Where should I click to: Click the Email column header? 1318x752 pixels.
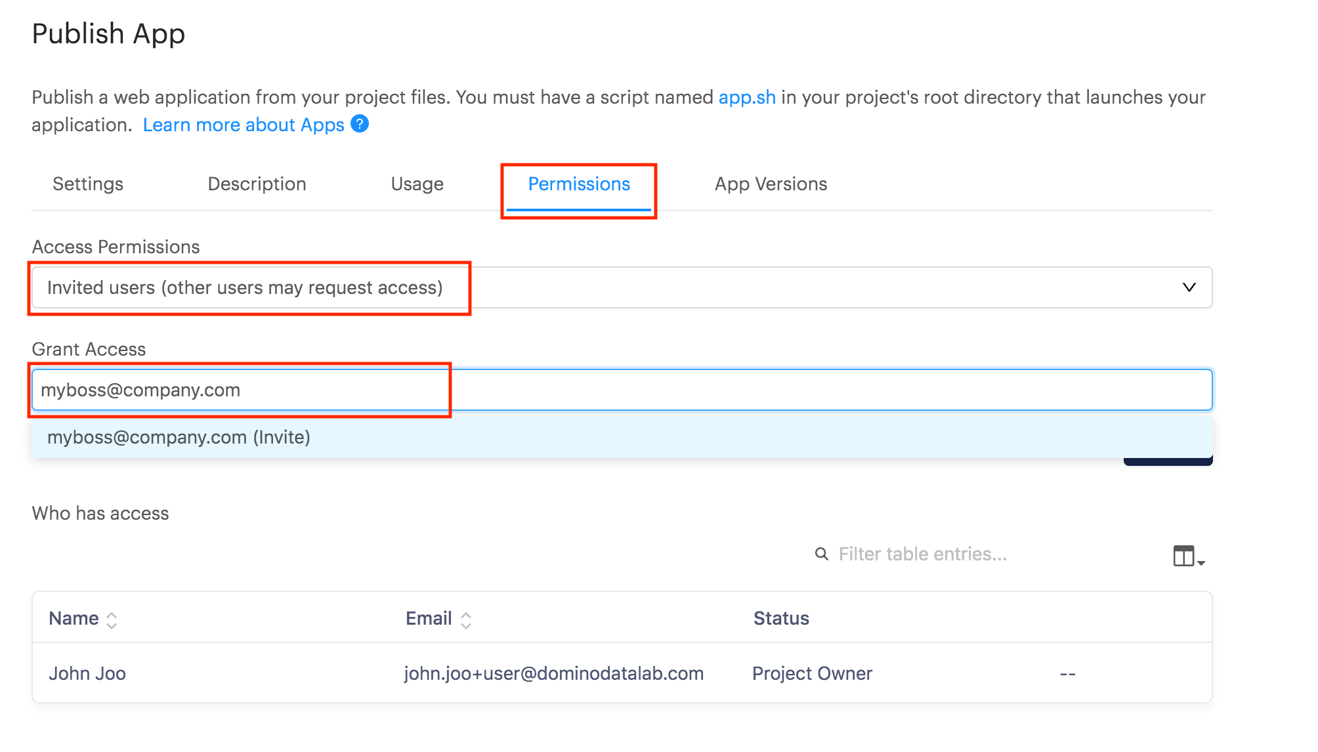429,618
